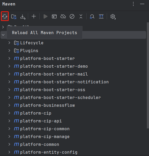The image size is (149, 156).
Task: Select the Plugins folder label
Action: click(x=29, y=51)
